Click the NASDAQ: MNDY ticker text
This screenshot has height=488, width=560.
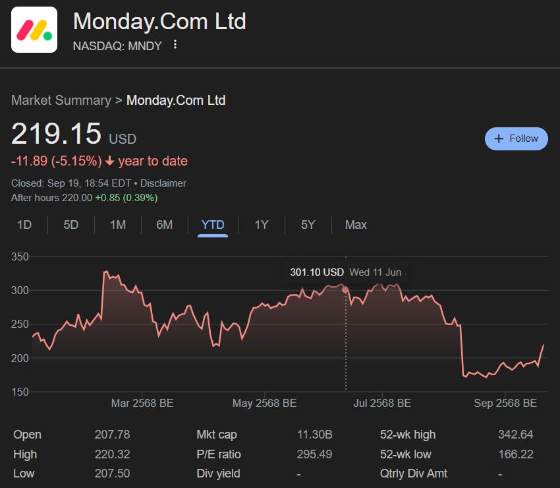click(117, 46)
